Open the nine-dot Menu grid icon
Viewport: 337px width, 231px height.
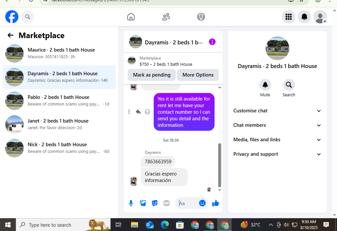(288, 17)
